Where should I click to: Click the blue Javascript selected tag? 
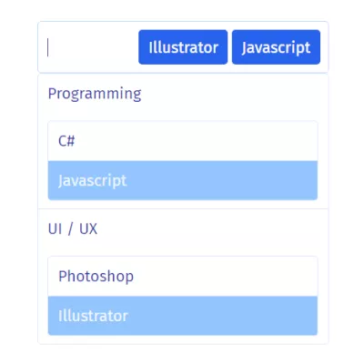(x=276, y=47)
